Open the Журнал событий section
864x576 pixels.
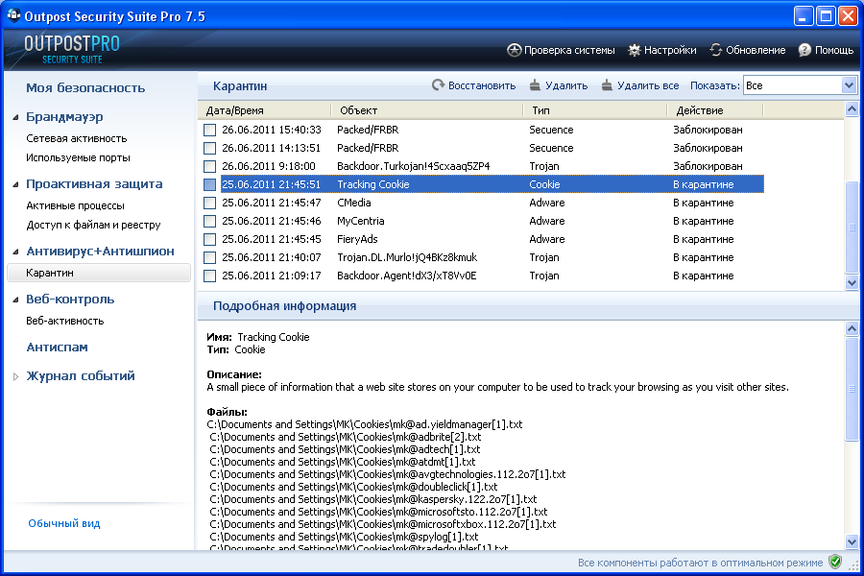coord(81,376)
